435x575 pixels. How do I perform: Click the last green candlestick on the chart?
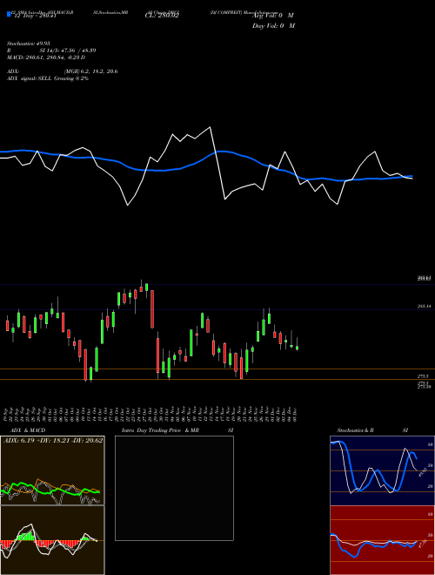click(x=297, y=348)
